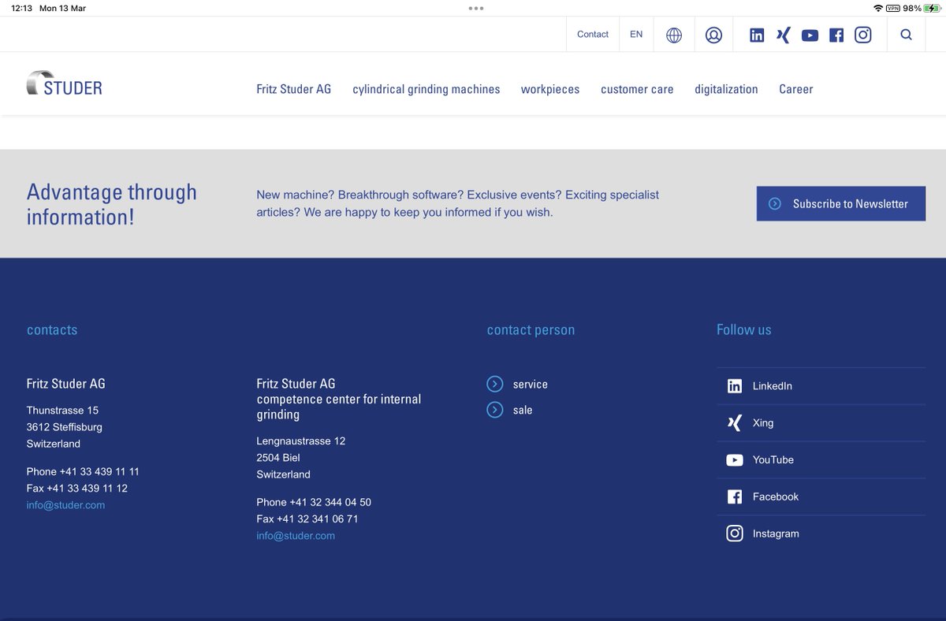Click the YouTube icon in footer list
Screen dimensions: 946x621
[x=735, y=460]
